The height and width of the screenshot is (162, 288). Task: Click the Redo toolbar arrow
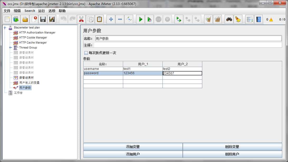point(72,19)
